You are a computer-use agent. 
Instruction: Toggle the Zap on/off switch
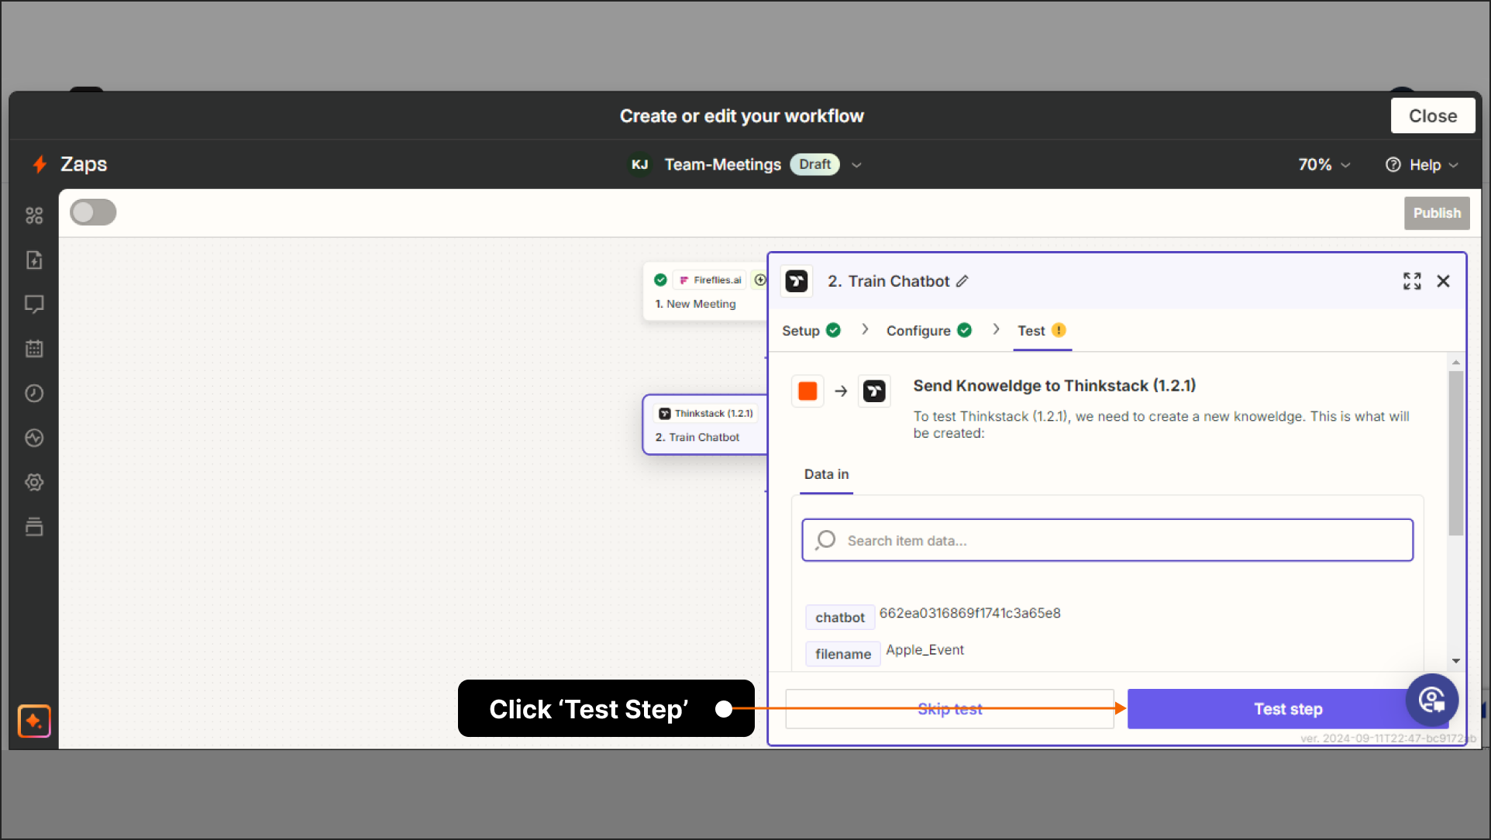(93, 212)
